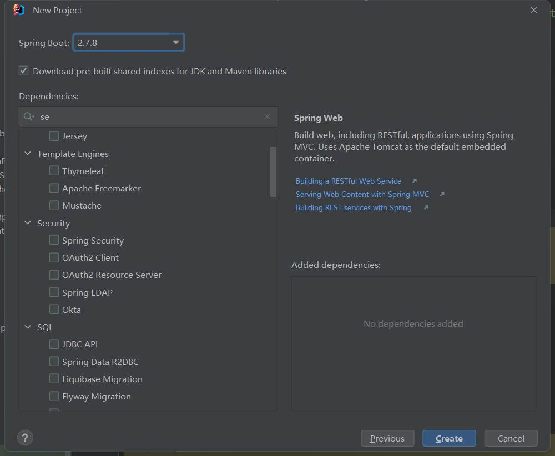555x456 pixels.
Task: Collapse the Template Engines category
Action: point(28,154)
